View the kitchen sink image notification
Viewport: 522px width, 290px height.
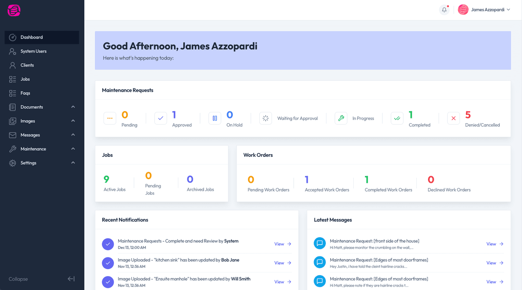pos(282,263)
